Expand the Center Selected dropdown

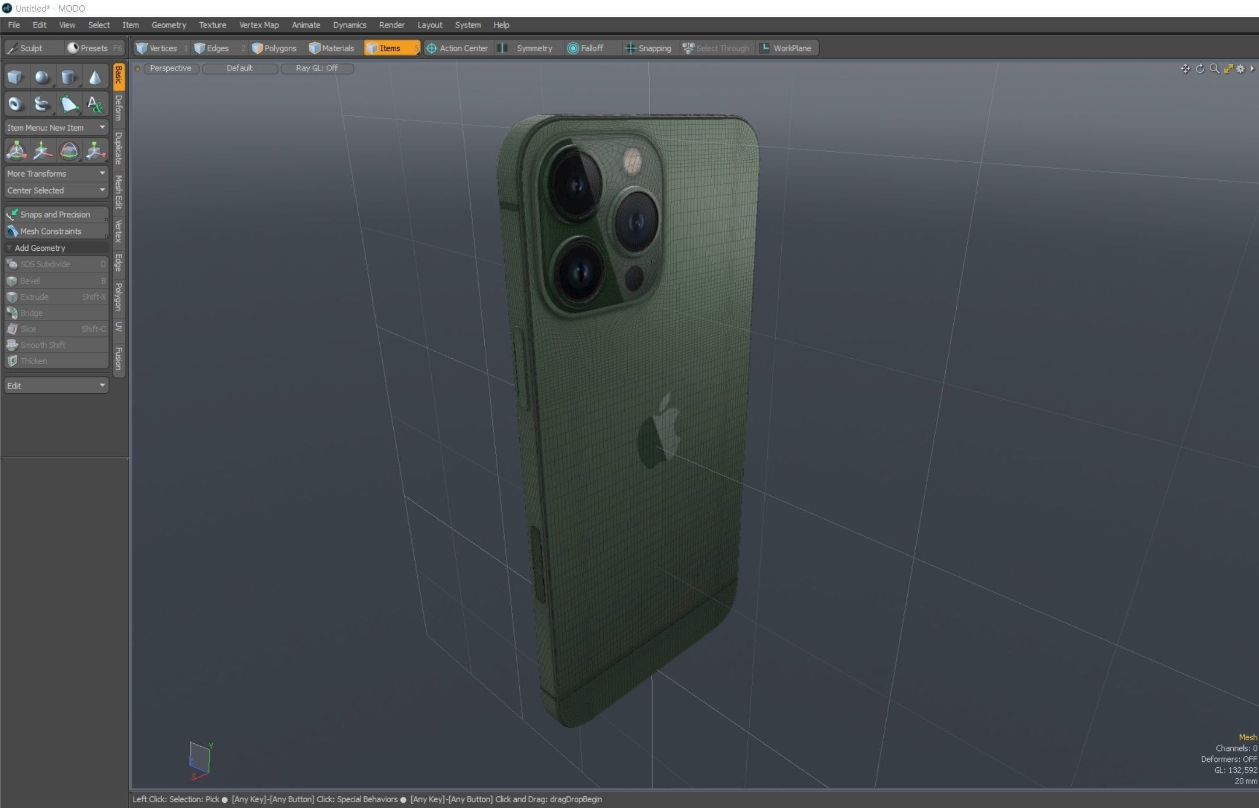[56, 190]
